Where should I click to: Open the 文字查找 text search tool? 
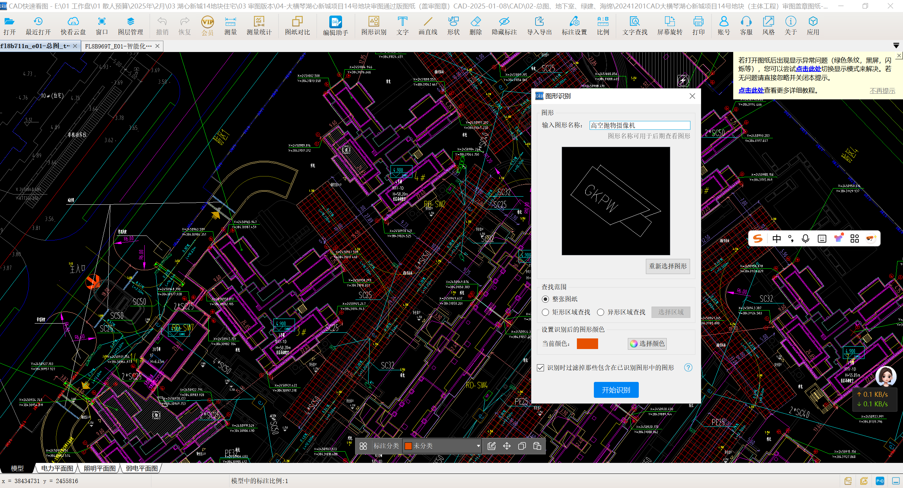tap(635, 26)
